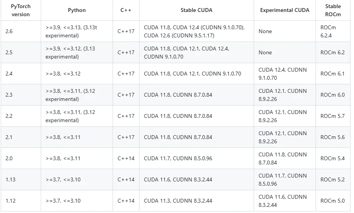Click Experimental CUDA cell in the 2.2 row
The image size is (354, 213).
(x=285, y=116)
